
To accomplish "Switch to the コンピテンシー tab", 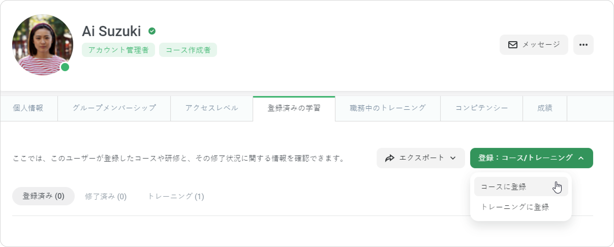I will [481, 108].
